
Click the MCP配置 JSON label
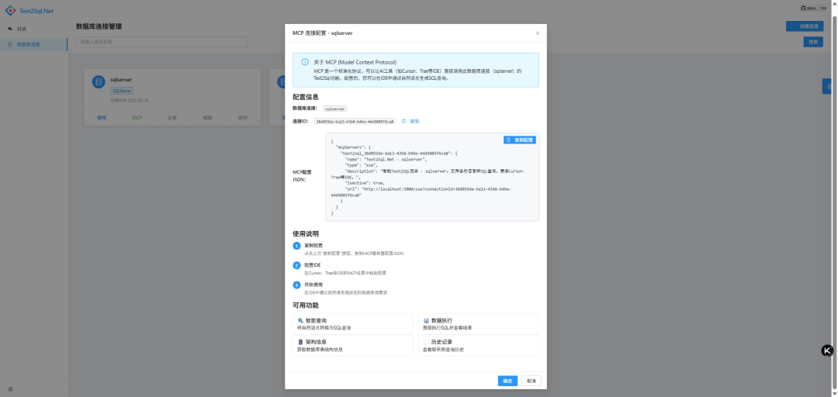(302, 176)
